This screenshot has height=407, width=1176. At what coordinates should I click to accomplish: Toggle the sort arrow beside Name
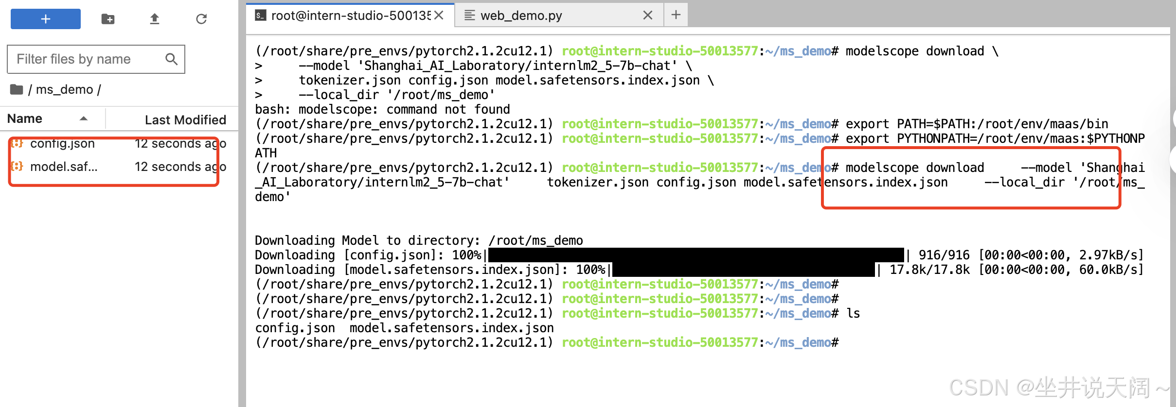(x=84, y=119)
